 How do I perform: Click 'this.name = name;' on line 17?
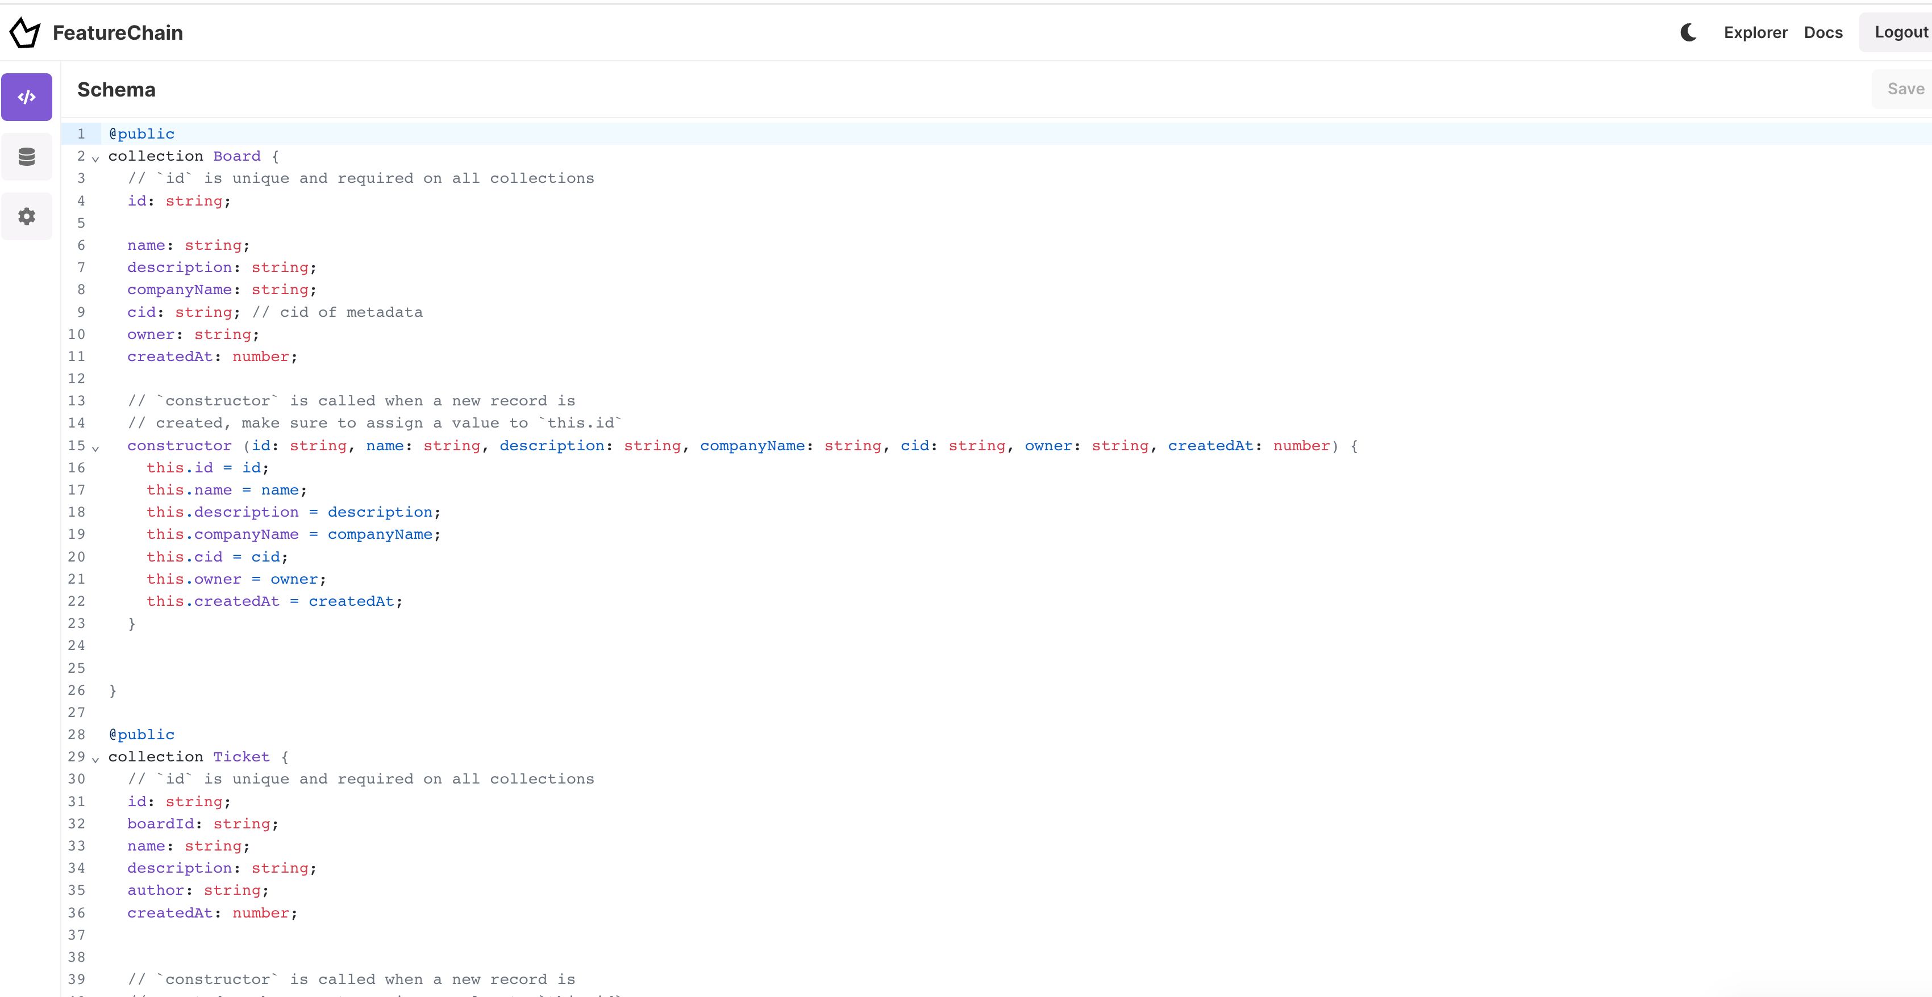227,490
